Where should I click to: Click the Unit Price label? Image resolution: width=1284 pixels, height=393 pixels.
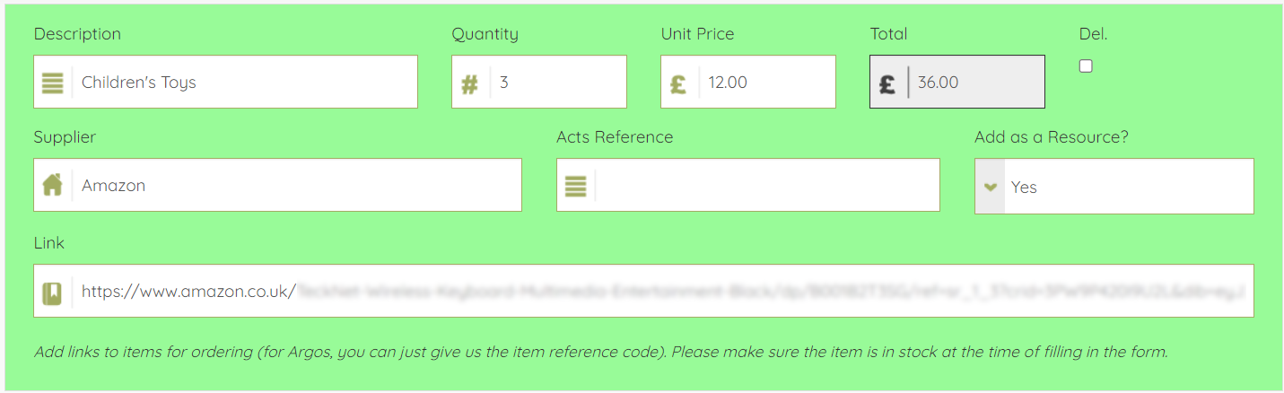[x=697, y=34]
